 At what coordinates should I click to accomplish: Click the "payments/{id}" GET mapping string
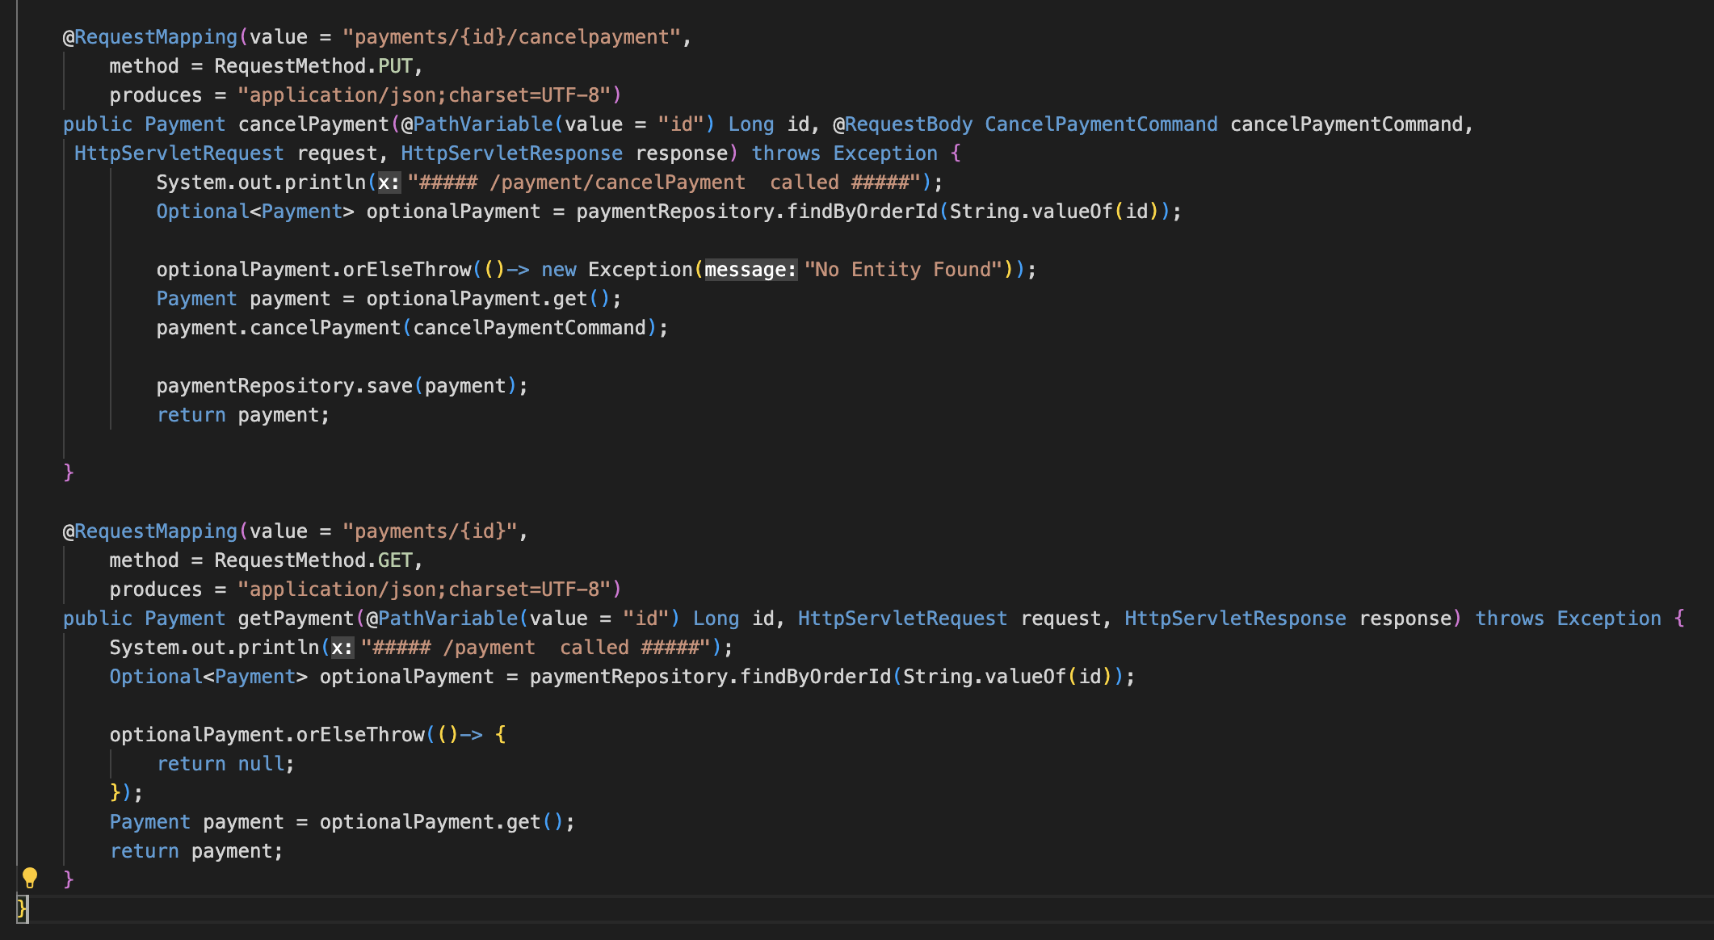(431, 531)
